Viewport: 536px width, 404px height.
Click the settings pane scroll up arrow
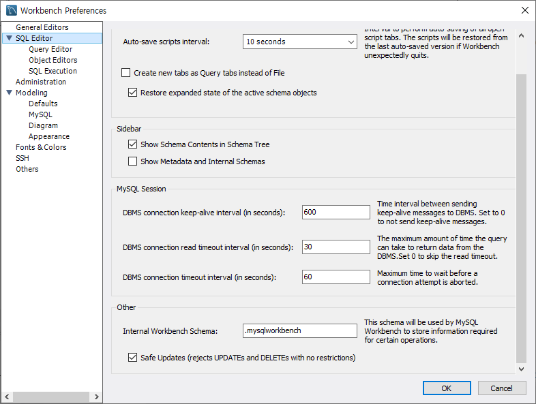click(521, 35)
